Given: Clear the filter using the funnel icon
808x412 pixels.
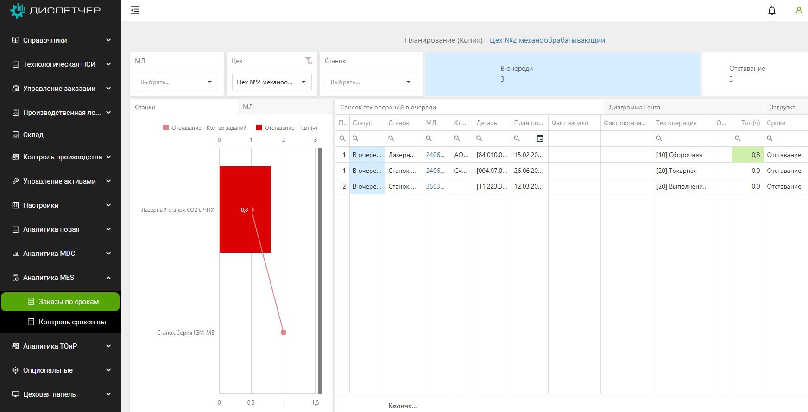Looking at the screenshot, I should point(308,61).
